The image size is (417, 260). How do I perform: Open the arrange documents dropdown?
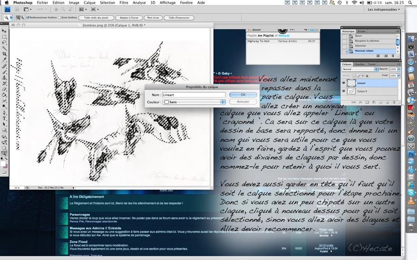[x=83, y=9]
